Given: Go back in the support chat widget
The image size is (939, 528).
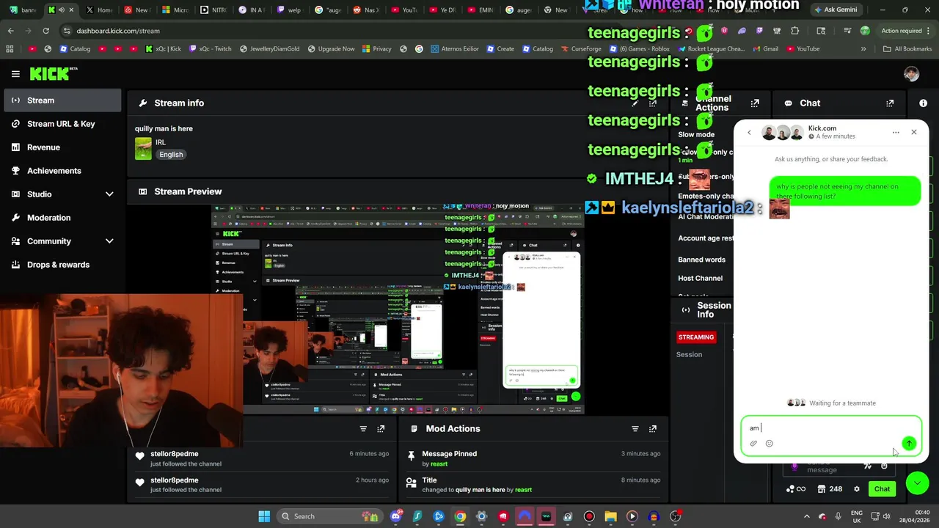Looking at the screenshot, I should [749, 133].
